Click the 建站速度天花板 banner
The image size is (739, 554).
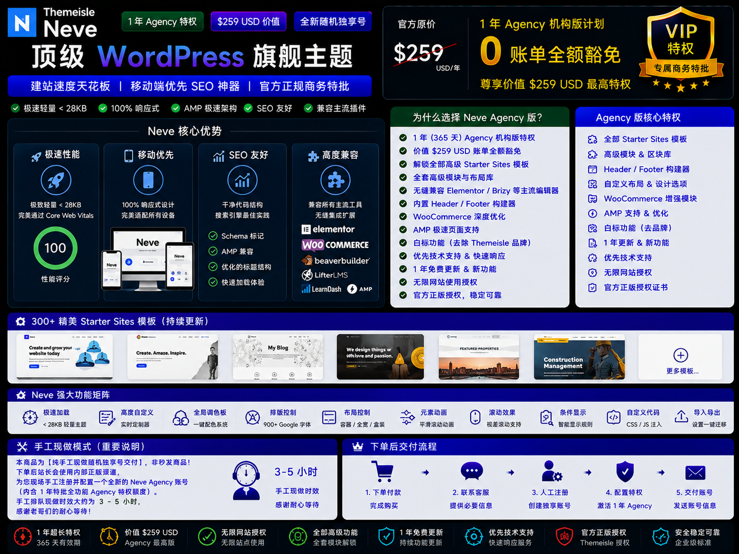click(189, 86)
